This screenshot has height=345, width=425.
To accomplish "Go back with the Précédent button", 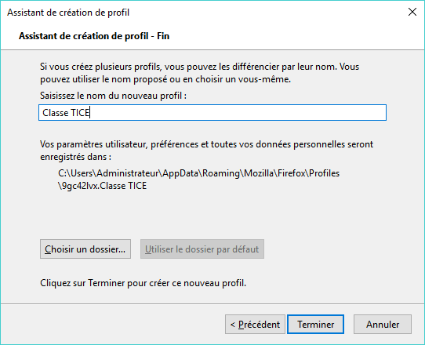I will click(255, 324).
